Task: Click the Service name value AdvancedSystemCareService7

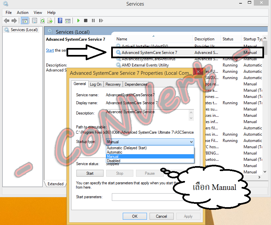Action: pos(130,95)
